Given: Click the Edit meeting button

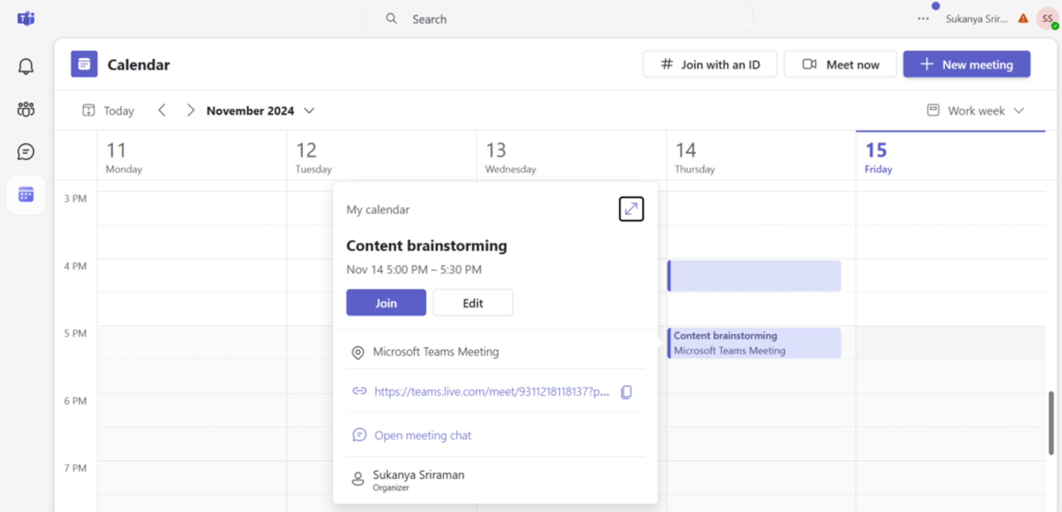Looking at the screenshot, I should [472, 303].
